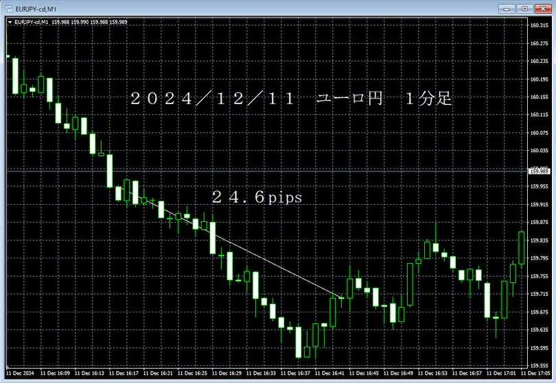Click the '11 Dec 17:01' time axis label
The width and height of the screenshot is (556, 383).
tap(501, 373)
